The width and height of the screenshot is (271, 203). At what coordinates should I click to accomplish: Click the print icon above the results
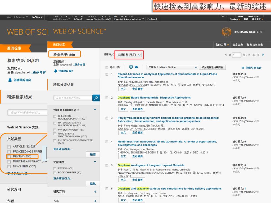(x=131, y=67)
